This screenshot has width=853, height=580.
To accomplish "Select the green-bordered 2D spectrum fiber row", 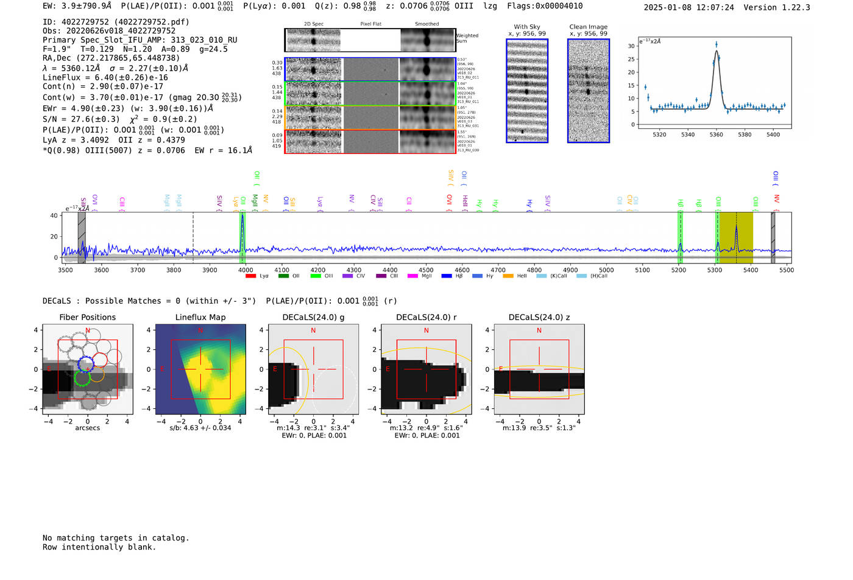I will 370,94.
